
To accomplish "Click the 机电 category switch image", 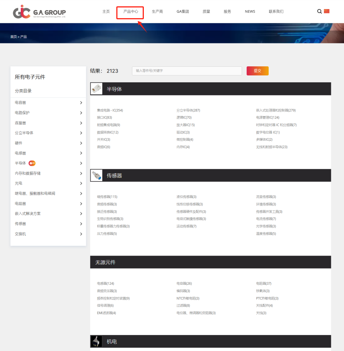I will point(96,342).
